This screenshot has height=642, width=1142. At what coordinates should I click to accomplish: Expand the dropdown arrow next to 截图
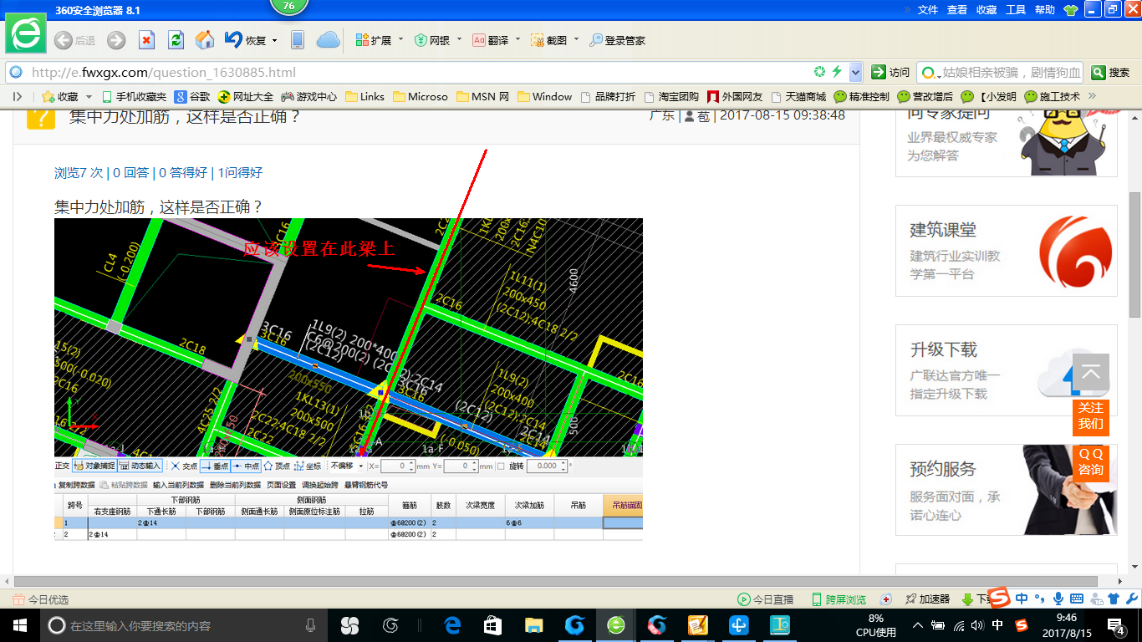click(576, 39)
